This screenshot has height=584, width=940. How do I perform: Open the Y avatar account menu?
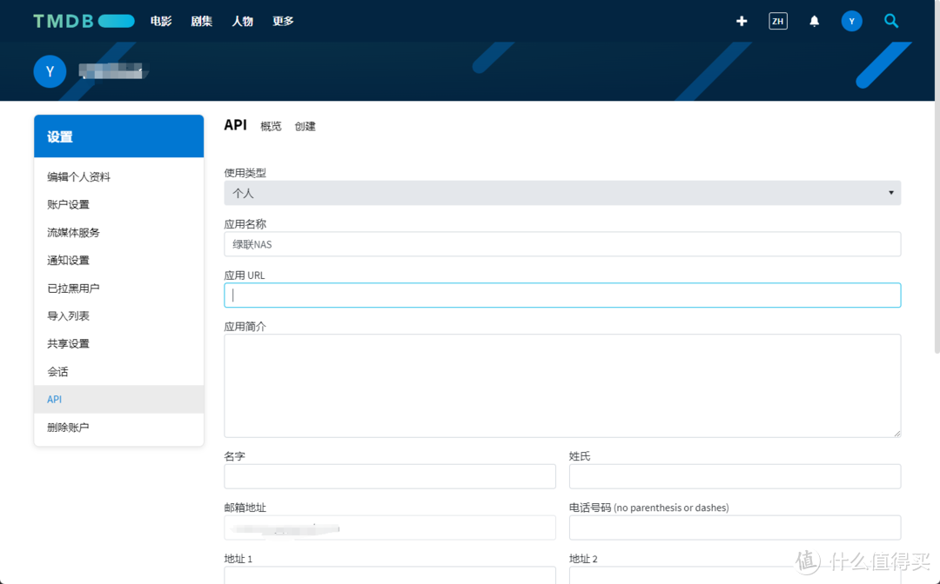[851, 20]
